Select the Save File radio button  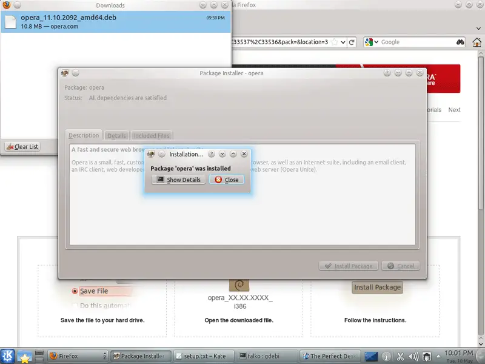(75, 291)
